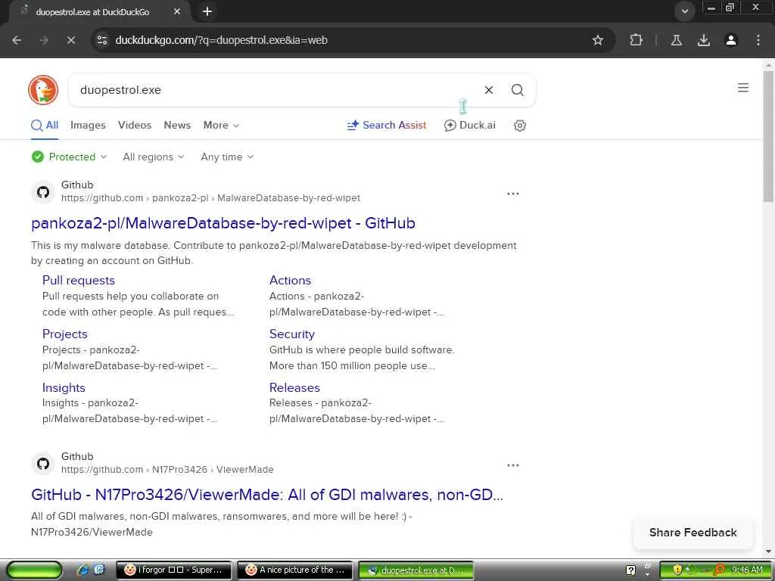Bookmark this page with star icon
The width and height of the screenshot is (775, 581).
tap(598, 40)
